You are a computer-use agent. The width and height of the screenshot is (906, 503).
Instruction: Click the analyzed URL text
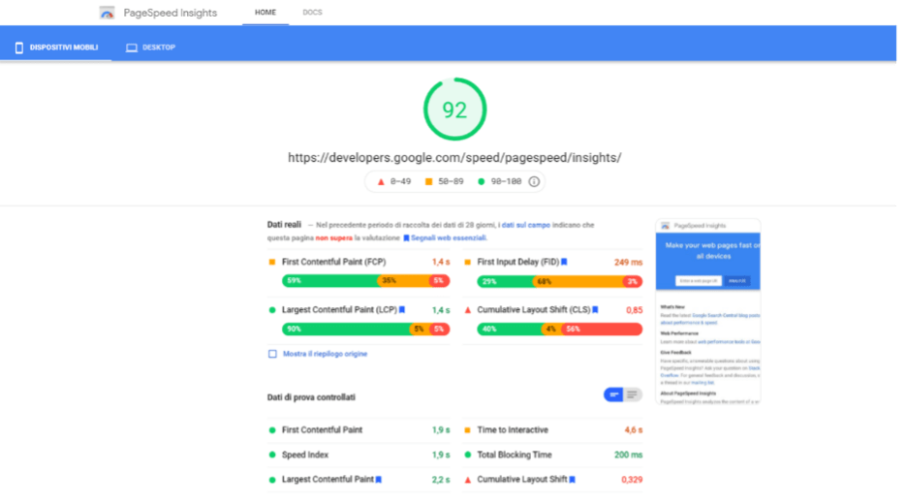[x=454, y=157]
